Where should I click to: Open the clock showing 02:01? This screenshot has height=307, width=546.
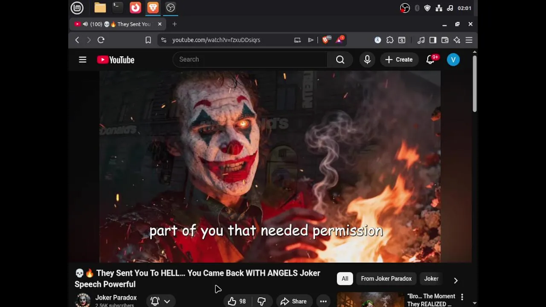pos(465,8)
